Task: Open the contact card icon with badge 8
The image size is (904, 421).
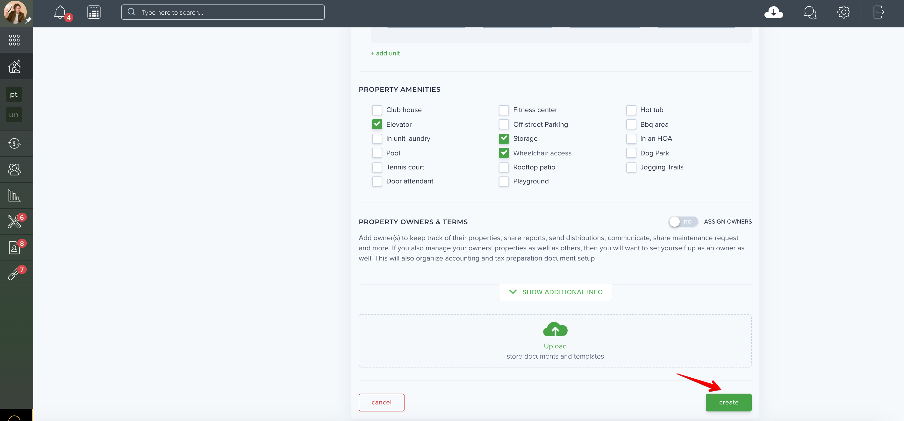Action: click(14, 247)
